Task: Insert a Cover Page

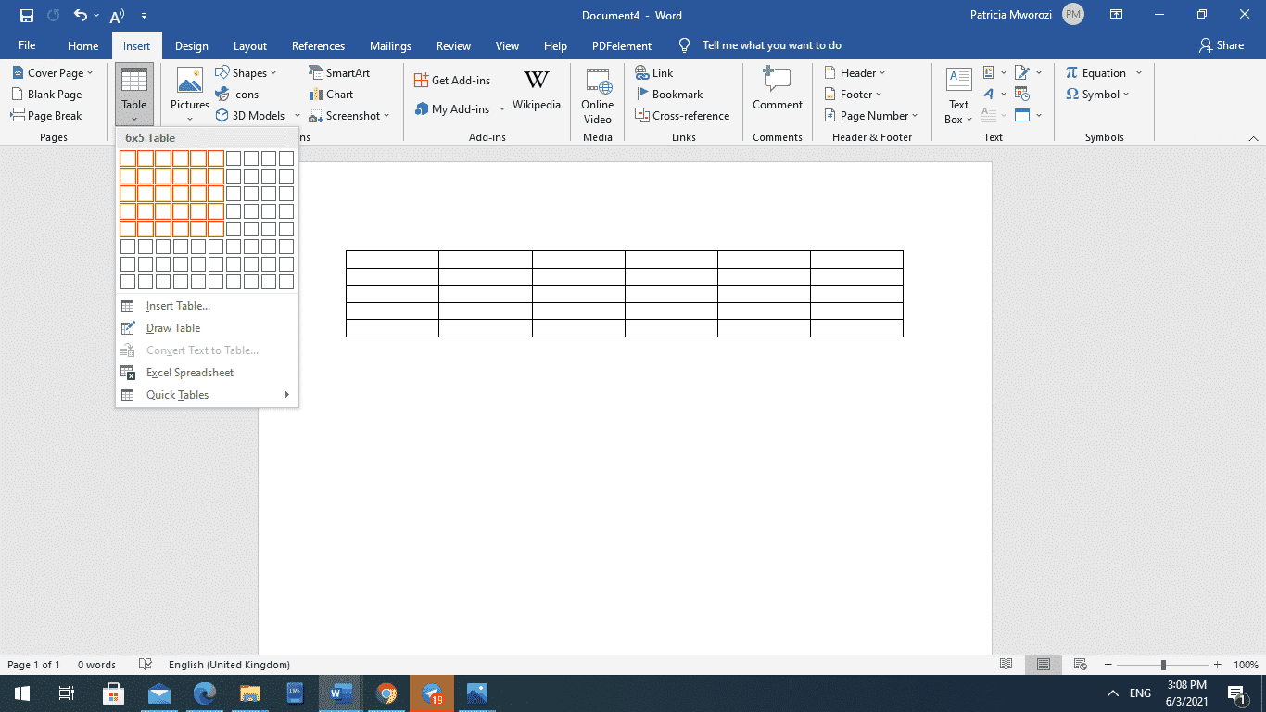Action: 53,72
